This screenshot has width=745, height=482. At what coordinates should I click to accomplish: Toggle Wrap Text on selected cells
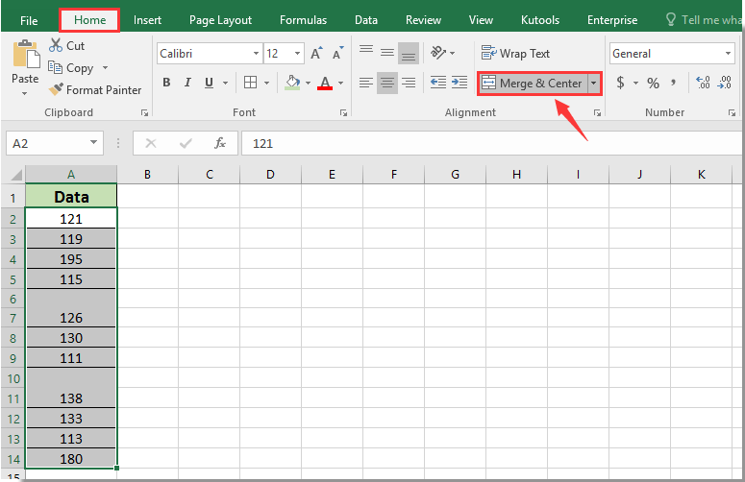[x=516, y=54]
